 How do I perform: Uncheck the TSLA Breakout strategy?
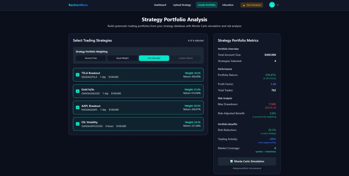point(78,75)
